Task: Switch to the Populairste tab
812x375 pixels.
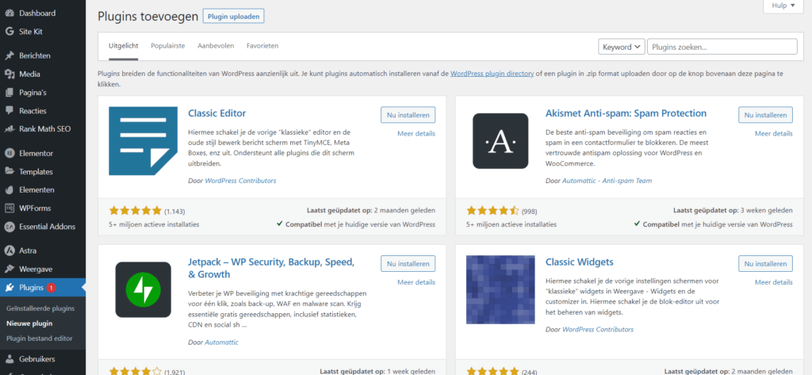Action: [168, 45]
